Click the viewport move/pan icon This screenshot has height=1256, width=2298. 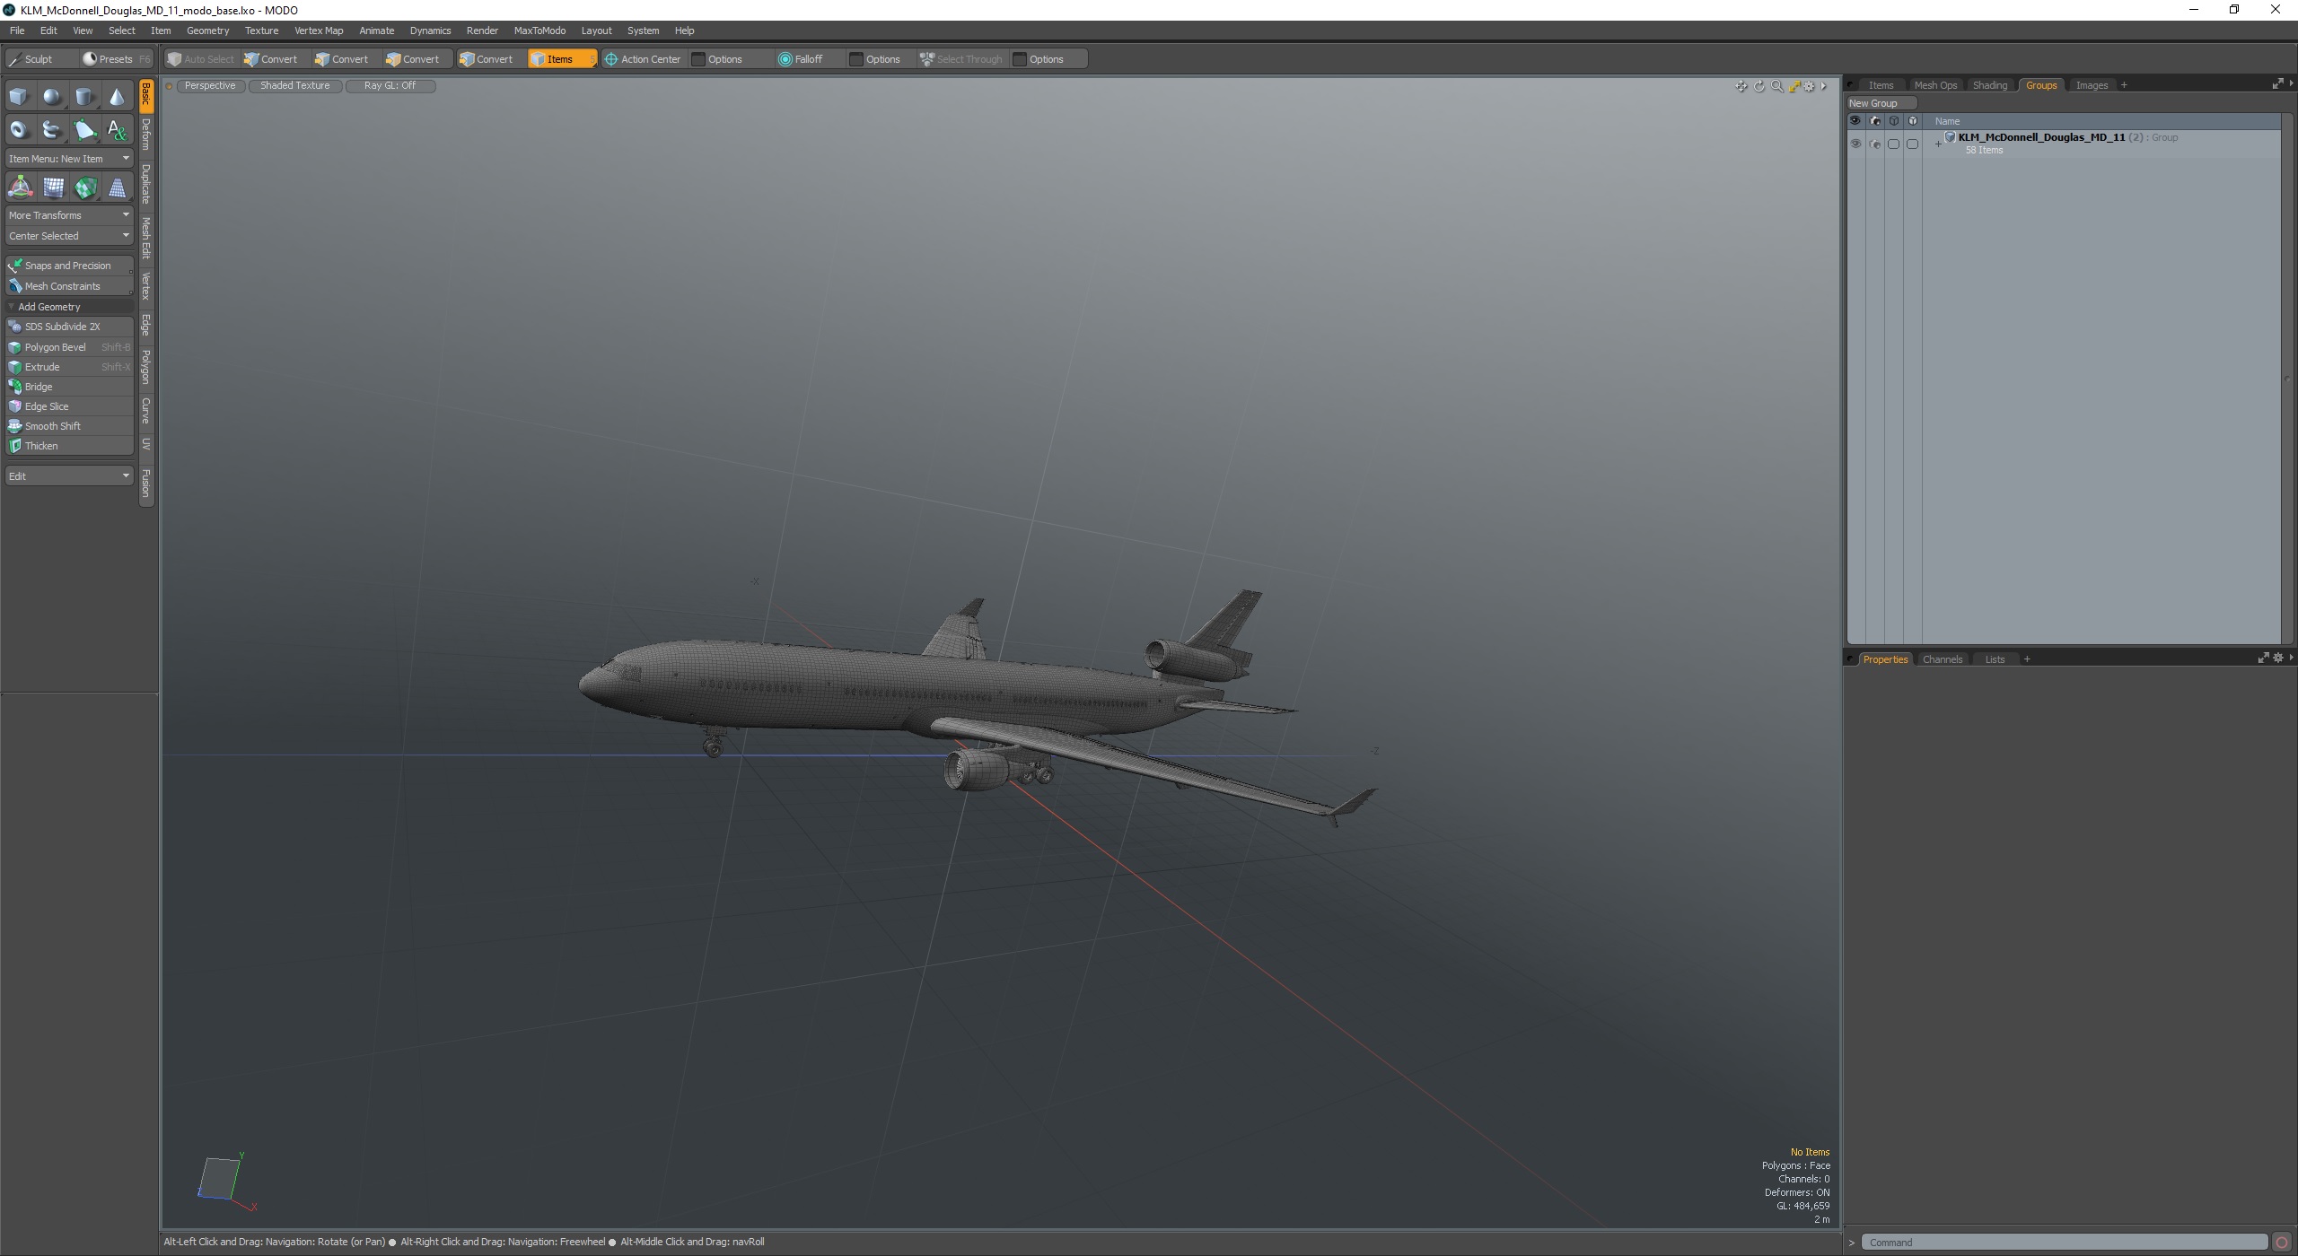pyautogui.click(x=1741, y=86)
